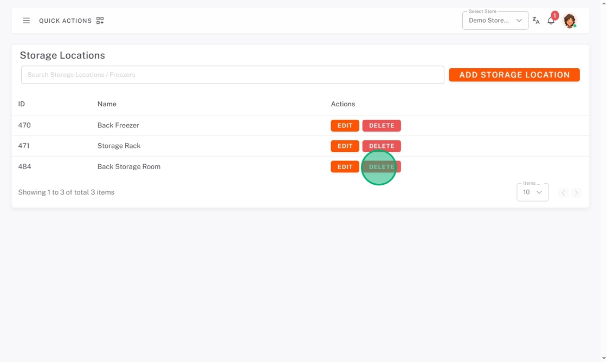Click Add Storage Location button
The width and height of the screenshot is (607, 362).
514,75
